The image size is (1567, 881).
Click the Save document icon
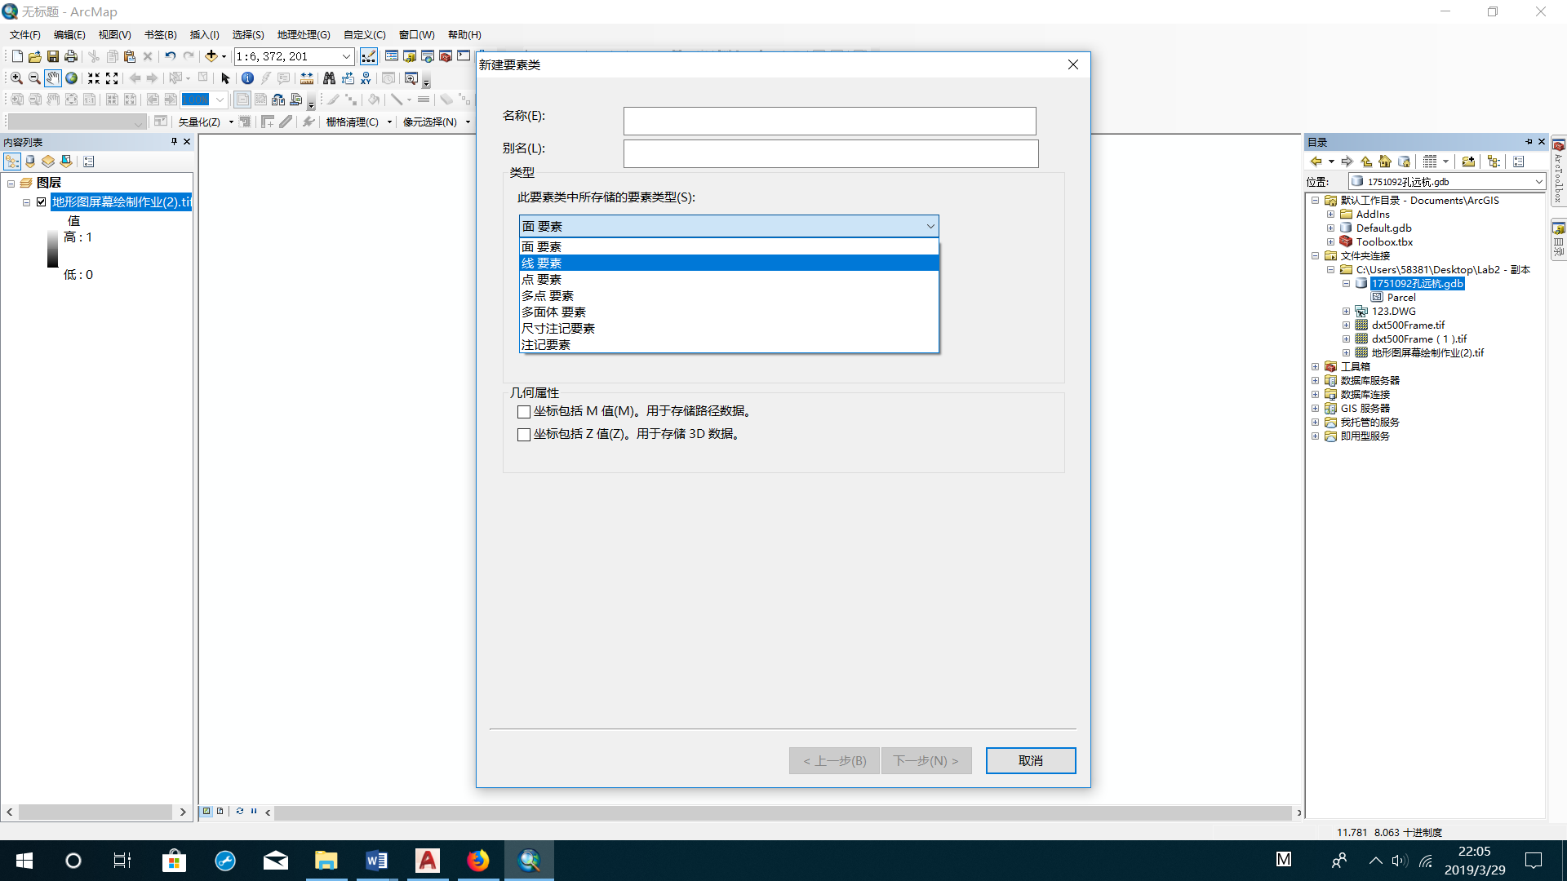tap(53, 56)
